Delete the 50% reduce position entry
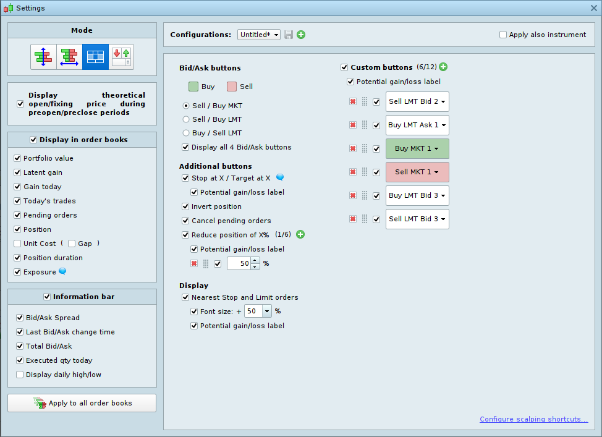 click(x=194, y=263)
